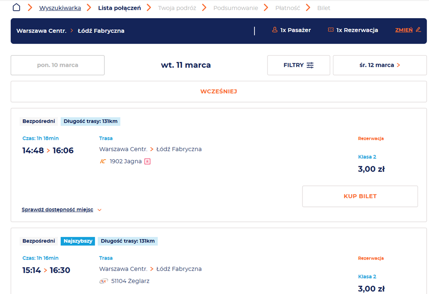Click the Najszybszy badge
The image size is (429, 294).
(x=78, y=241)
